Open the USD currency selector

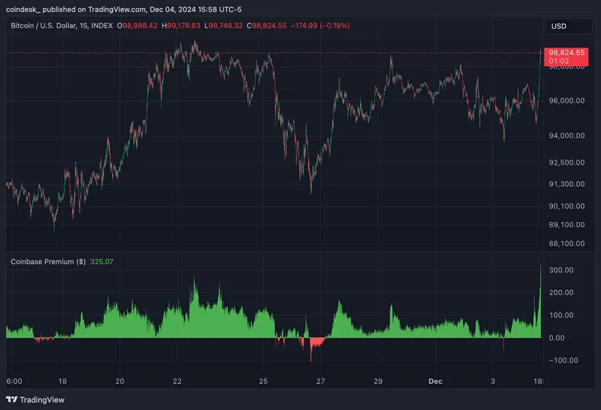coord(568,26)
